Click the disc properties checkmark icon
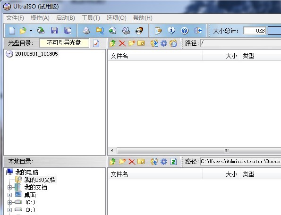 [96, 43]
